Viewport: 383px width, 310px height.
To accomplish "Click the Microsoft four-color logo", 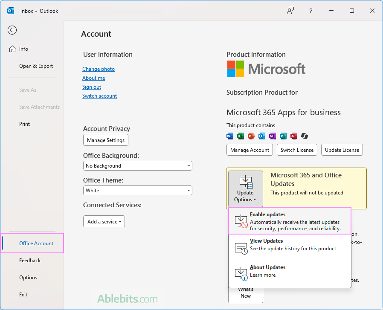I will click(x=235, y=69).
